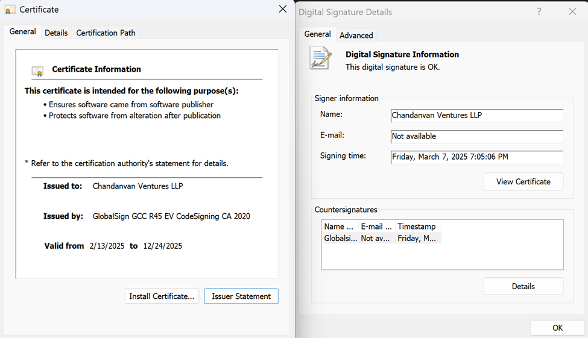Click the E-mail field showing Not available
Screen dimensions: 588x338
(x=476, y=136)
